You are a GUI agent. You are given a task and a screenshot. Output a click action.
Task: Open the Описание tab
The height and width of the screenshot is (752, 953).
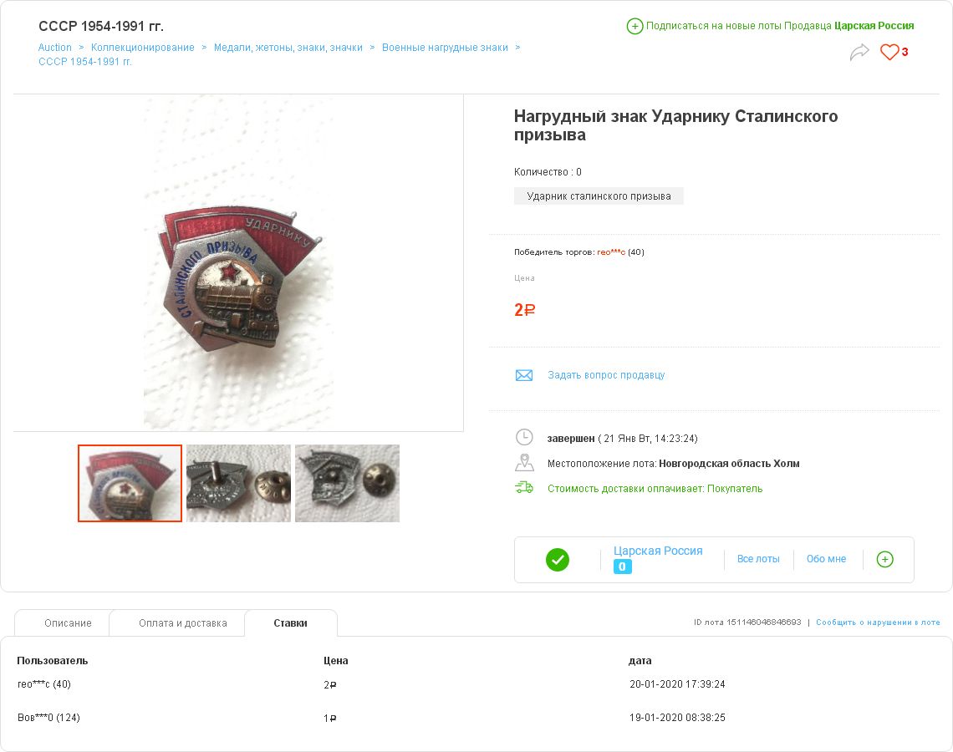pos(68,623)
